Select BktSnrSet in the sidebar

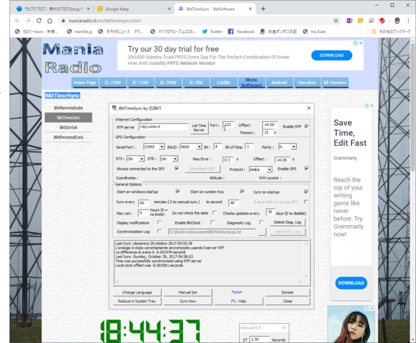[x=68, y=127]
